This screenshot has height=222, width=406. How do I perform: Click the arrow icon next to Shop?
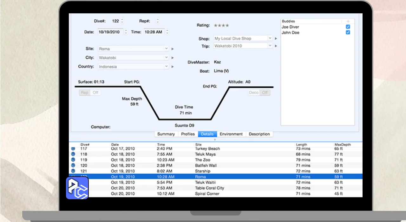276,38
